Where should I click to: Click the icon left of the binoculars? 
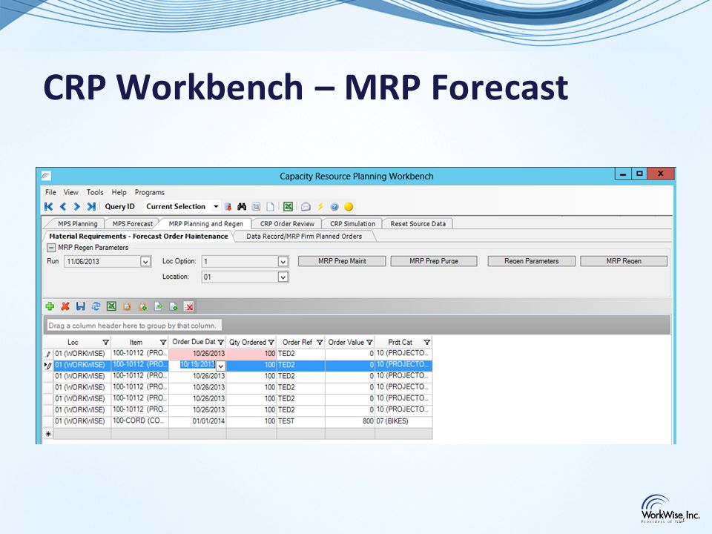tap(228, 207)
